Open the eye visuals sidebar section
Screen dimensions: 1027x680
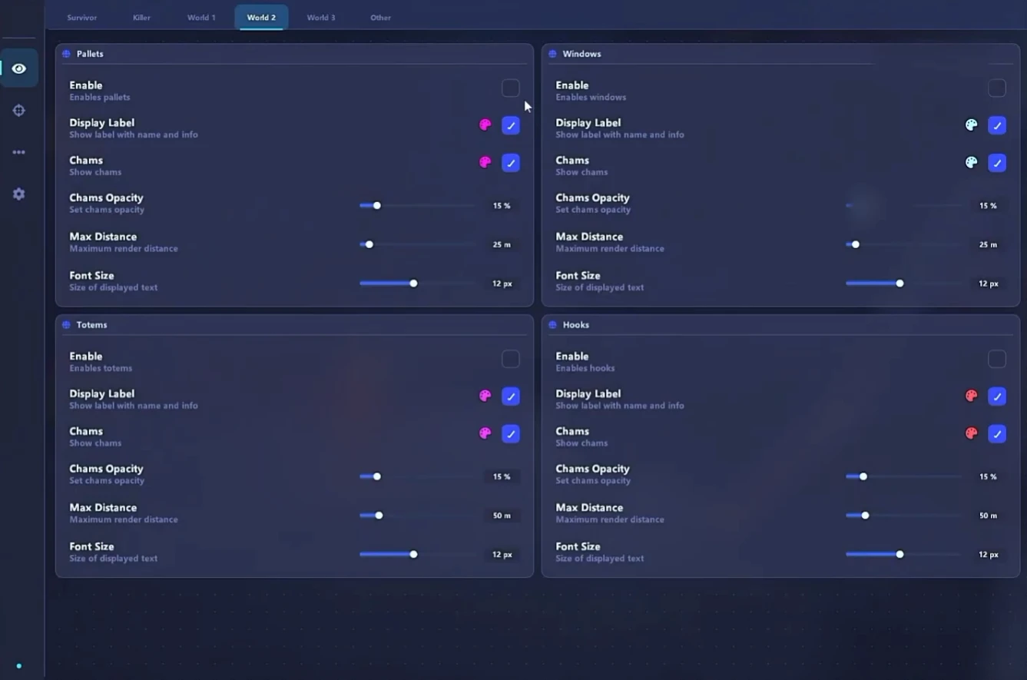19,68
